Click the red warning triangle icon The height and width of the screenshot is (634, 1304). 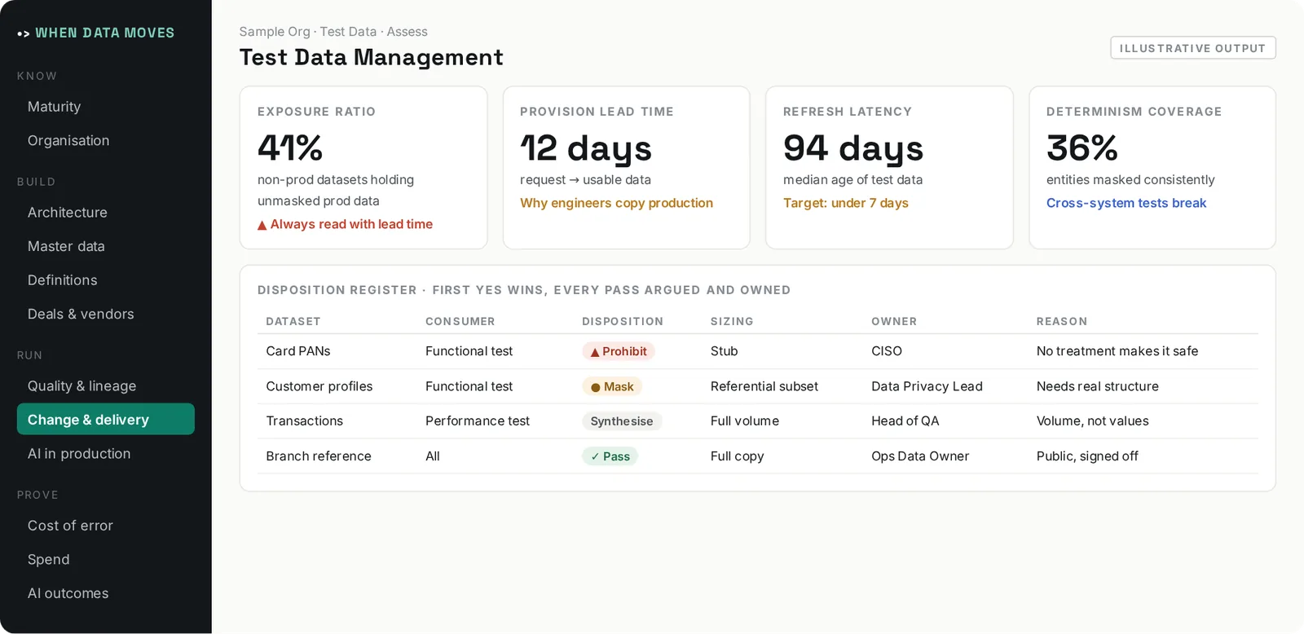coord(262,225)
